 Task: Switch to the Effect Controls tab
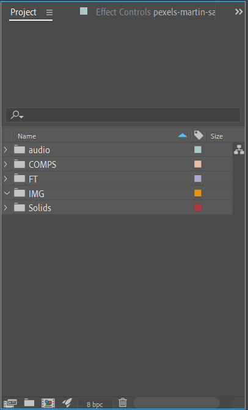156,12
